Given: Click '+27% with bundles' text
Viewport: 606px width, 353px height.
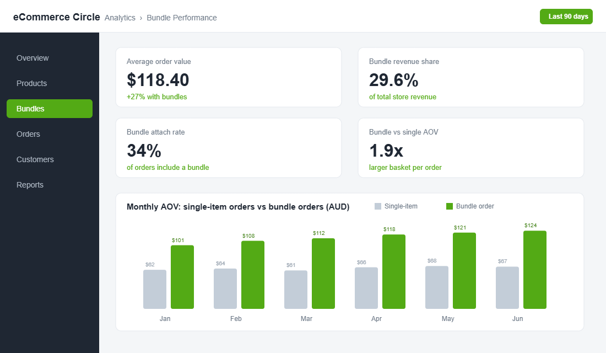Looking at the screenshot, I should pyautogui.click(x=156, y=97).
